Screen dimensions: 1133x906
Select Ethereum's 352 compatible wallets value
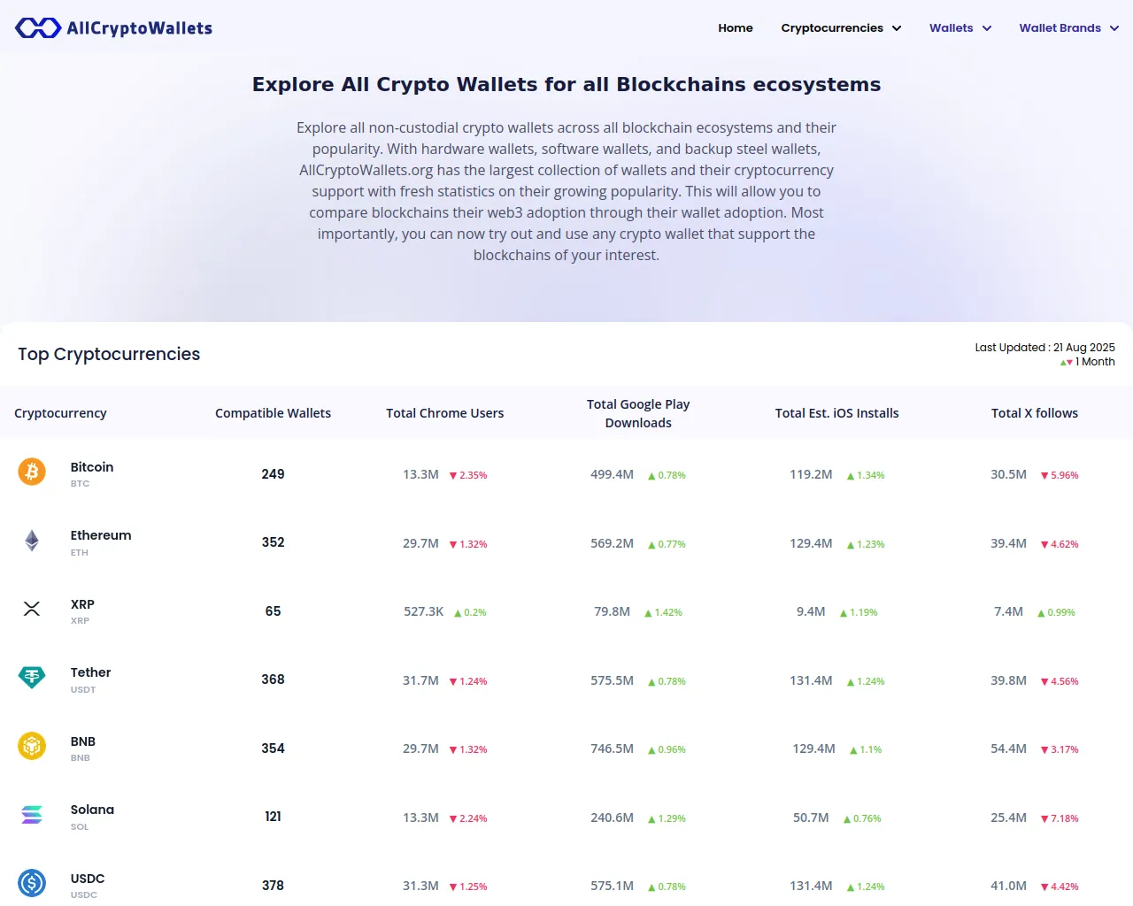273,542
